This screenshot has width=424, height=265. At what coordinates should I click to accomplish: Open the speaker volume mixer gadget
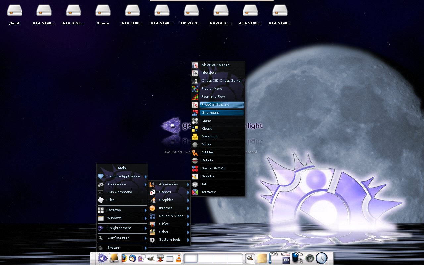point(310,258)
